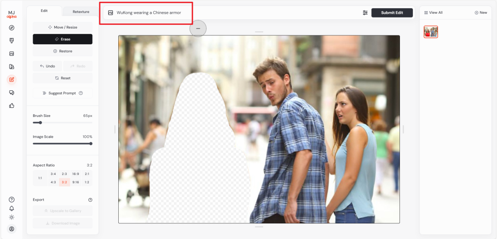
Task: Click the image icon in prompt bar
Action: click(110, 13)
